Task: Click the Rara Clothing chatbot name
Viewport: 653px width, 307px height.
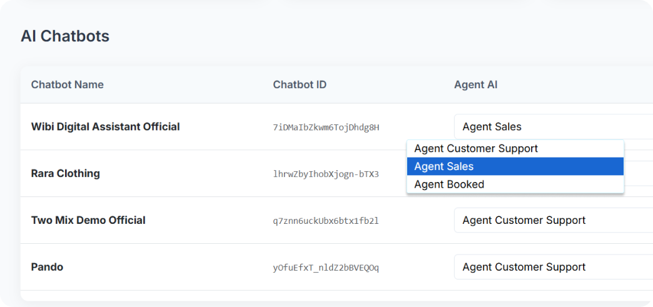Action: point(65,173)
